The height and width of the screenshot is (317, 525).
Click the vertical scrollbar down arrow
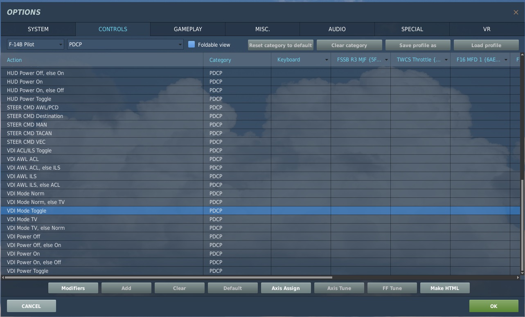[x=522, y=273]
